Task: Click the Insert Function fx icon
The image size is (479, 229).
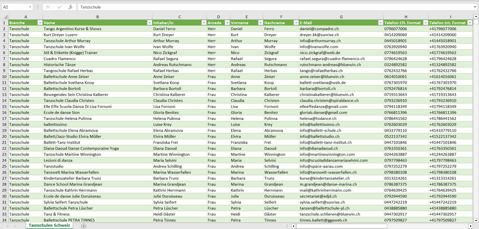Action: click(70, 7)
